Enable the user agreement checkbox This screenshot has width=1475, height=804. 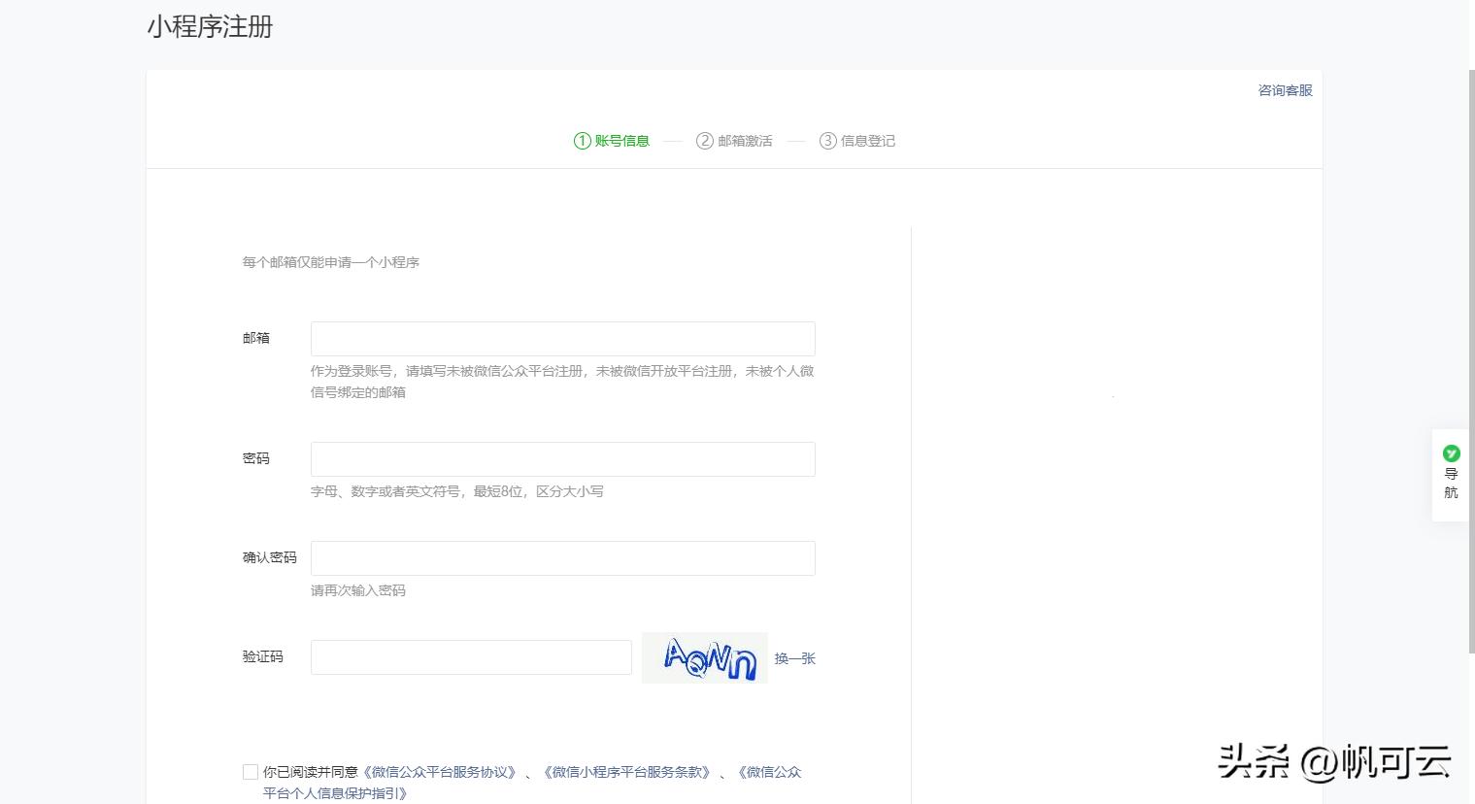coord(250,771)
